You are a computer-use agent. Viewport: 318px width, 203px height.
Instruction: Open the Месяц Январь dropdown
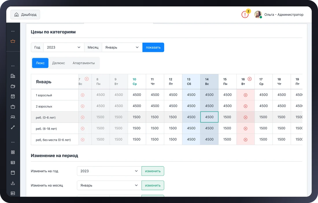pyautogui.click(x=122, y=47)
